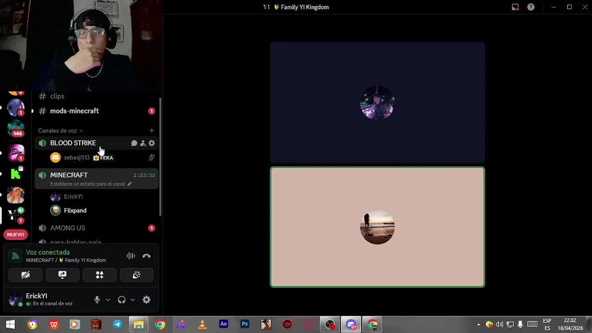Add a new voice channel with plus icon

click(x=151, y=130)
